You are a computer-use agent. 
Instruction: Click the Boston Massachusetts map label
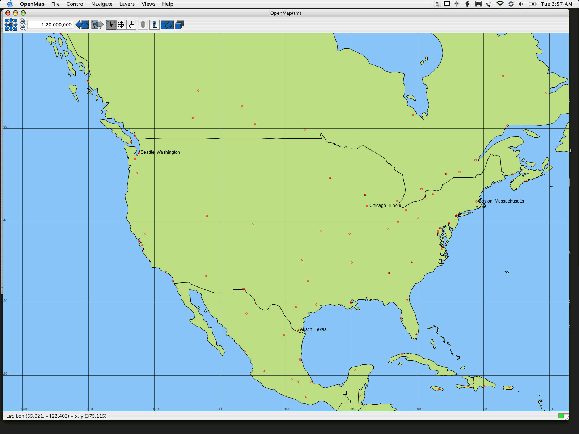501,201
